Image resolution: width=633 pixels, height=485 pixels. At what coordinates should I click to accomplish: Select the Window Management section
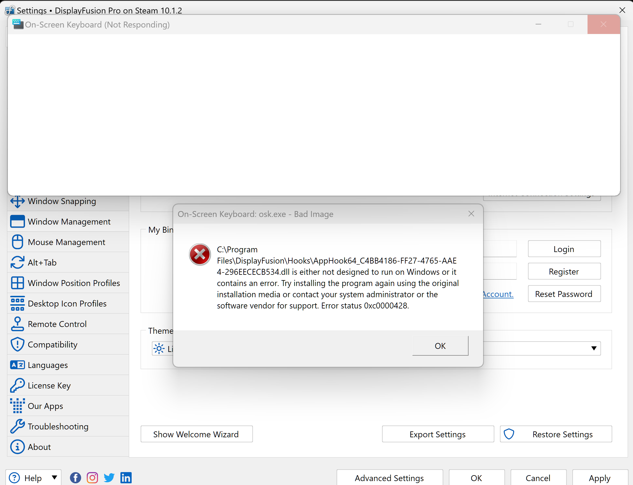[69, 221]
